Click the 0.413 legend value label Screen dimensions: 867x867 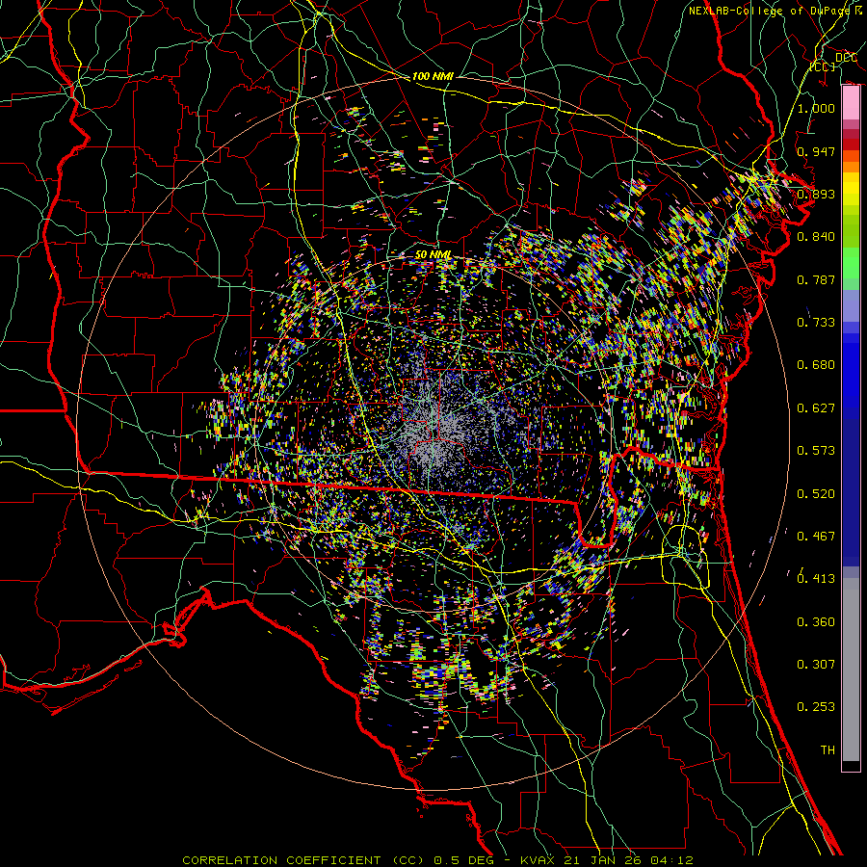(x=816, y=579)
